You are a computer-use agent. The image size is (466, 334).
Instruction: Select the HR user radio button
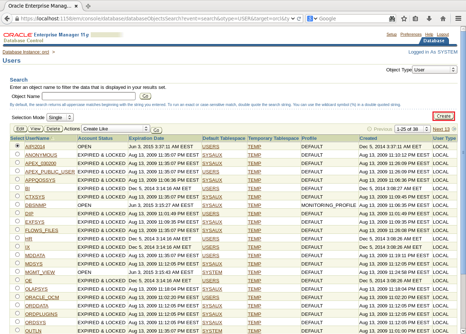17,238
